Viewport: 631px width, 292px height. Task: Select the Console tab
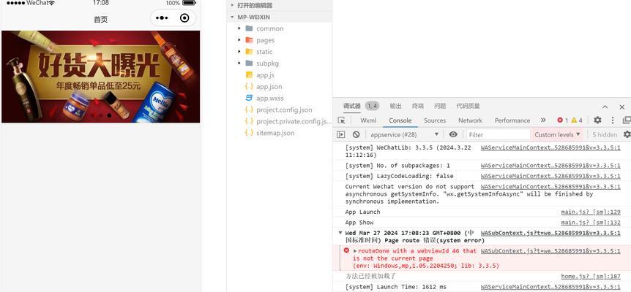click(400, 120)
